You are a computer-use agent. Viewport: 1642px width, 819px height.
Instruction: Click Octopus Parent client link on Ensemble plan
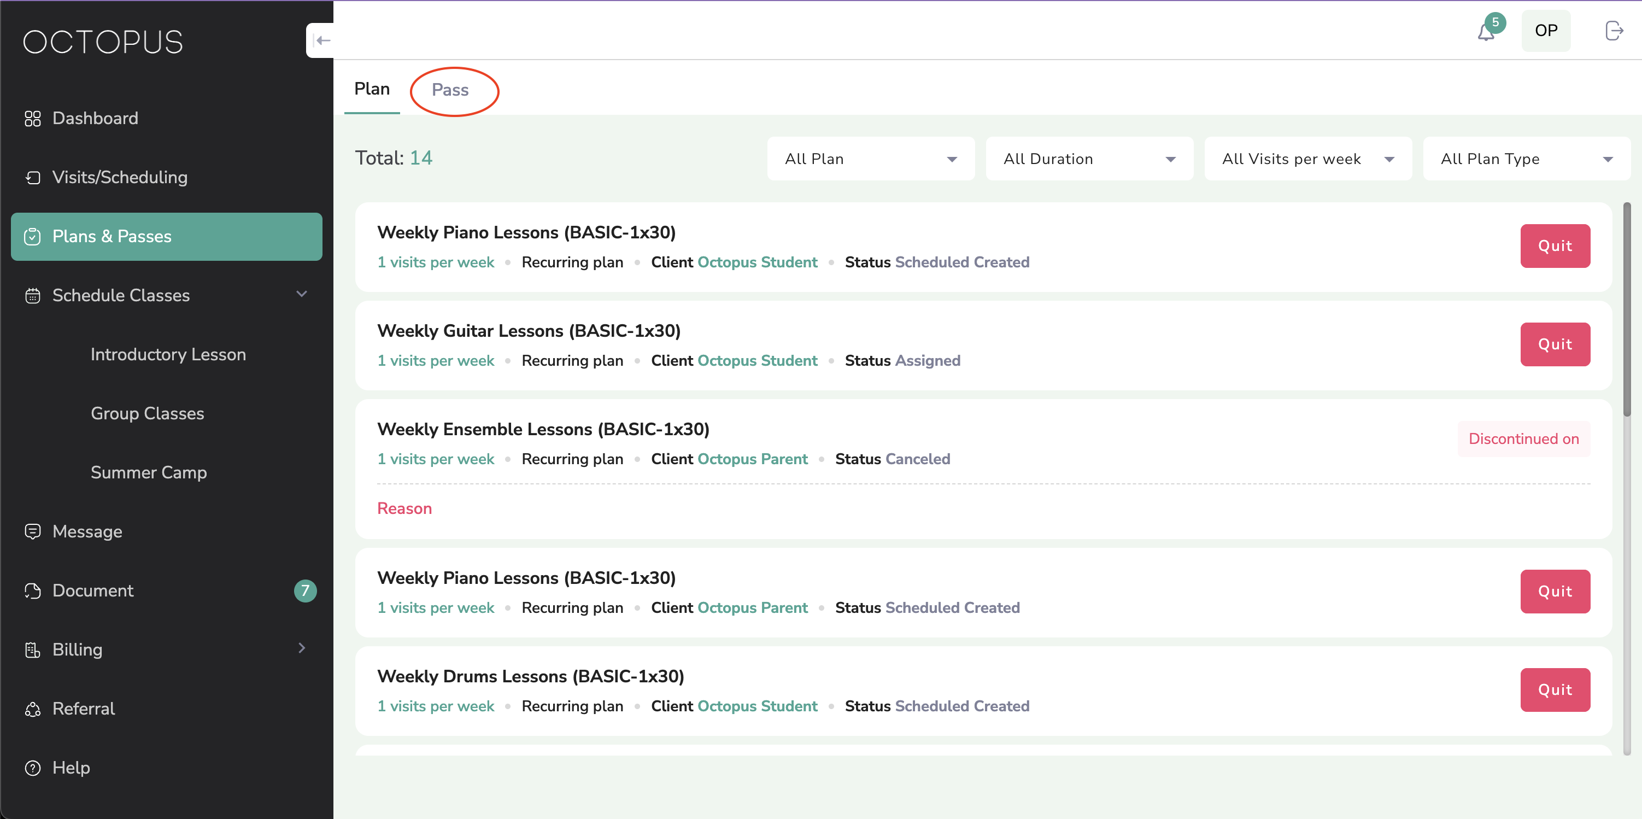pos(752,459)
